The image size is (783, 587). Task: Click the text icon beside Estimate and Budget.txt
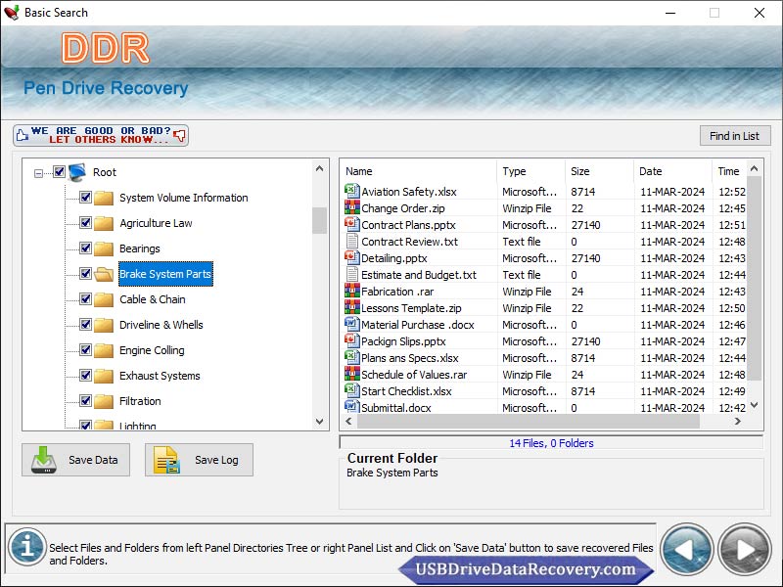(x=352, y=274)
